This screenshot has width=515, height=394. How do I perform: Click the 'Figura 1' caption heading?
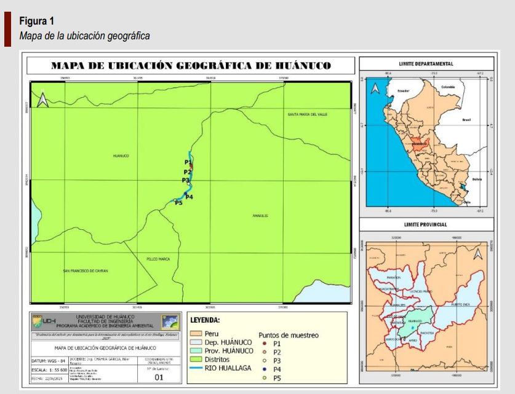coord(36,22)
